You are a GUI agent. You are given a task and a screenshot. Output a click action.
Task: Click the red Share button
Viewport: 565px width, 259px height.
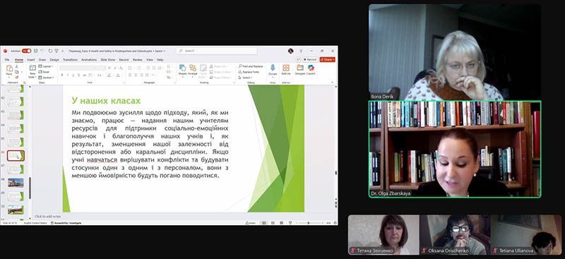click(x=327, y=59)
